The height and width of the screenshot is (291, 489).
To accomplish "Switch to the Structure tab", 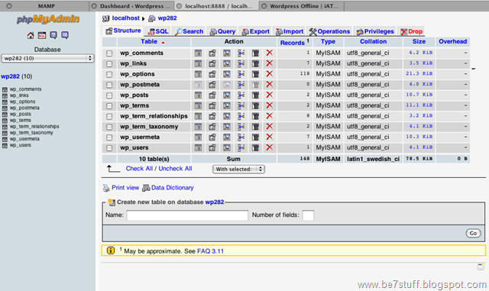I will 123,31.
